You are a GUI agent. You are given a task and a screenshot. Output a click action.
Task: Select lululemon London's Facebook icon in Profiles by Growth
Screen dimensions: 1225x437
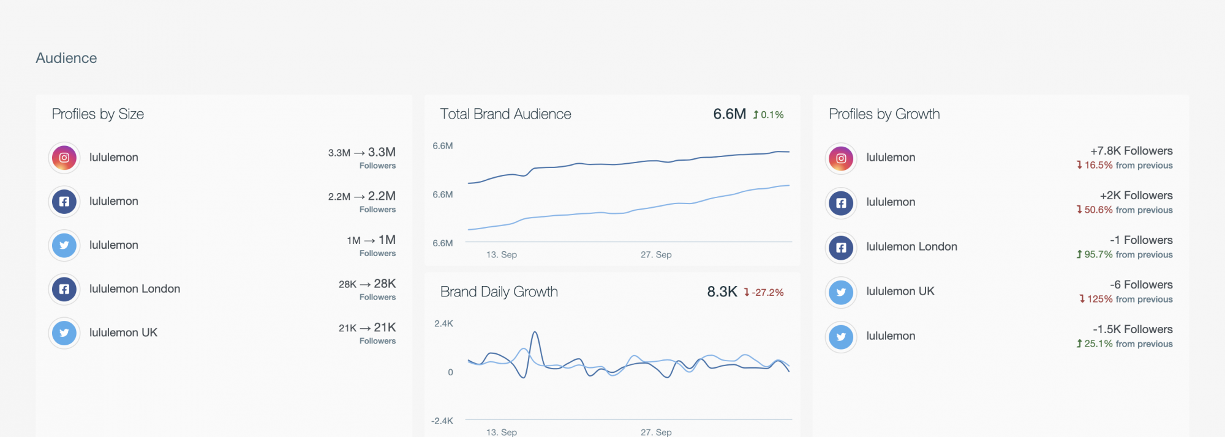pos(841,248)
